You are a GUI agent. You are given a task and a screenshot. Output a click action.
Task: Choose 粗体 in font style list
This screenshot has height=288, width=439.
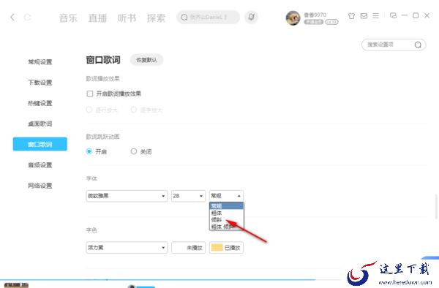tap(227, 213)
